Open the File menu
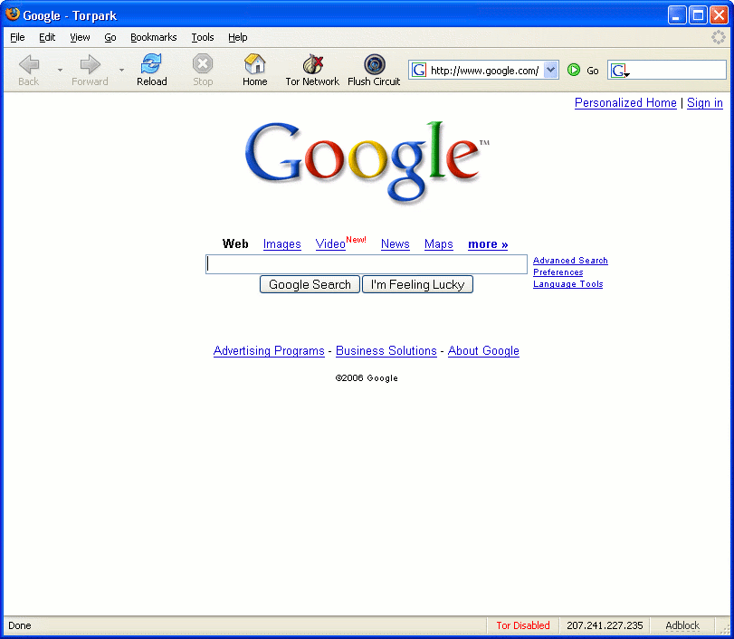 [x=17, y=37]
